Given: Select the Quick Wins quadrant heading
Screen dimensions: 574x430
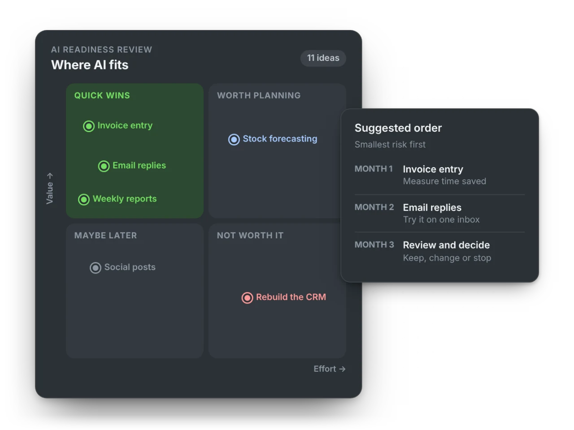Looking at the screenshot, I should 102,95.
